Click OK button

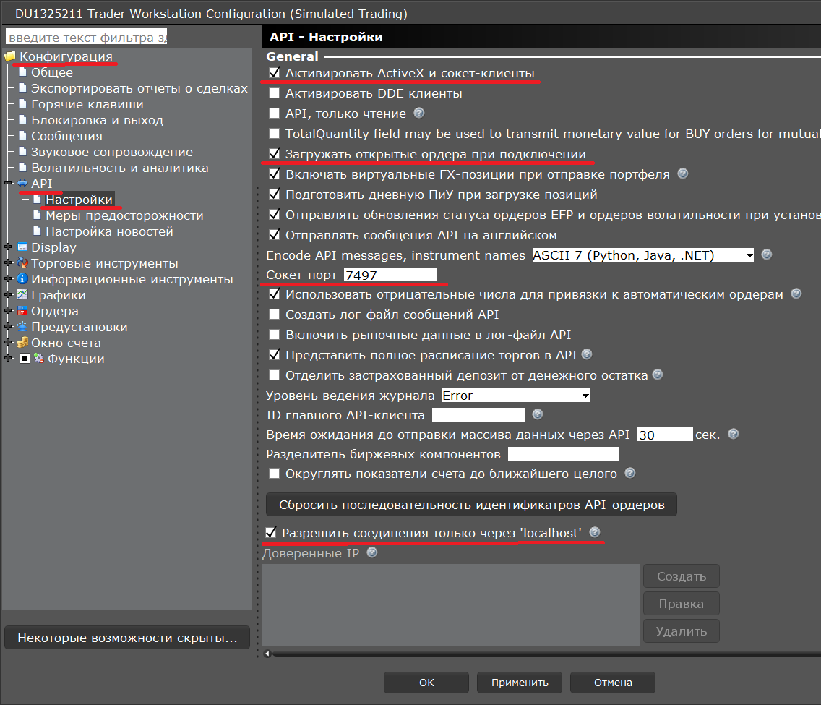click(426, 683)
